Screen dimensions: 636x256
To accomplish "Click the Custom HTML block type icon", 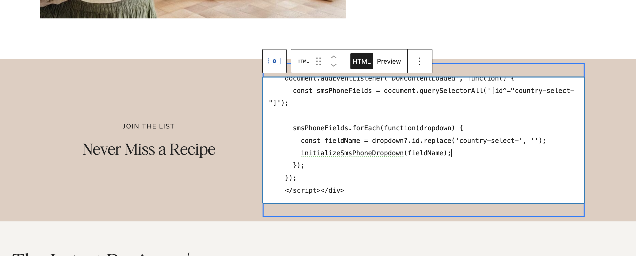I will (x=303, y=61).
